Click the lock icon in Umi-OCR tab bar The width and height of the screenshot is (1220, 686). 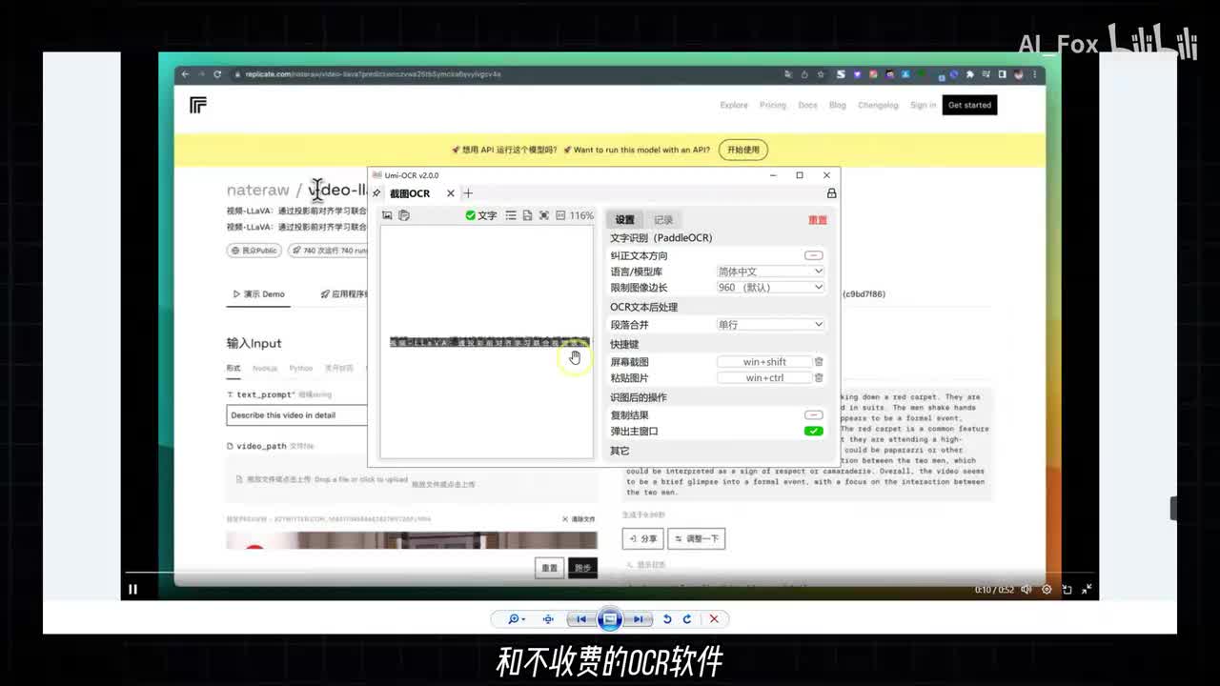pyautogui.click(x=831, y=193)
